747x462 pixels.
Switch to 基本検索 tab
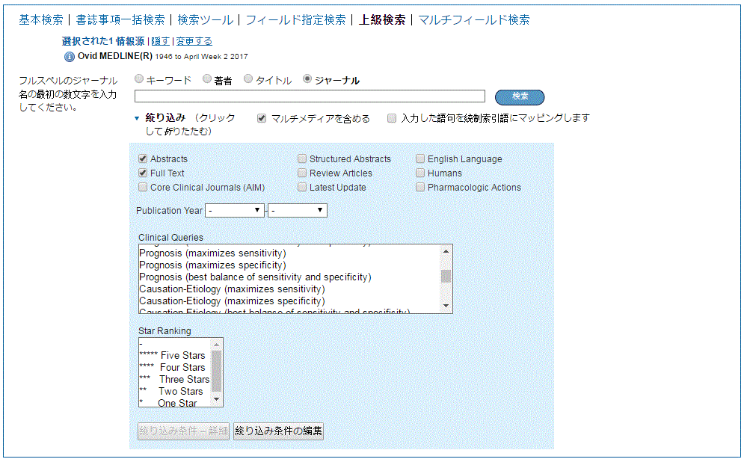click(41, 19)
